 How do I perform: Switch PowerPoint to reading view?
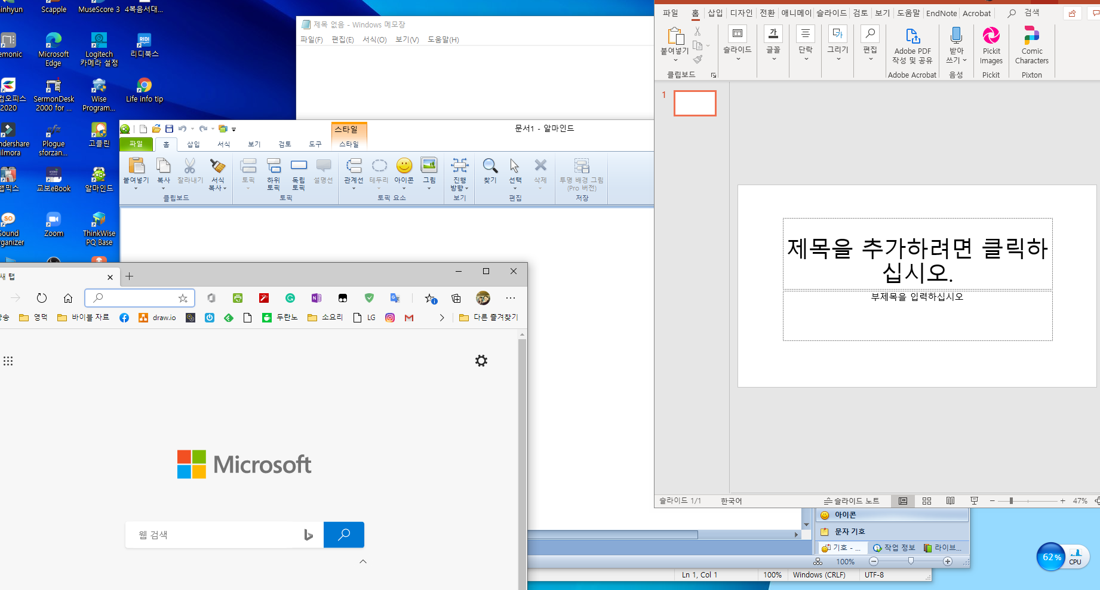(951, 501)
